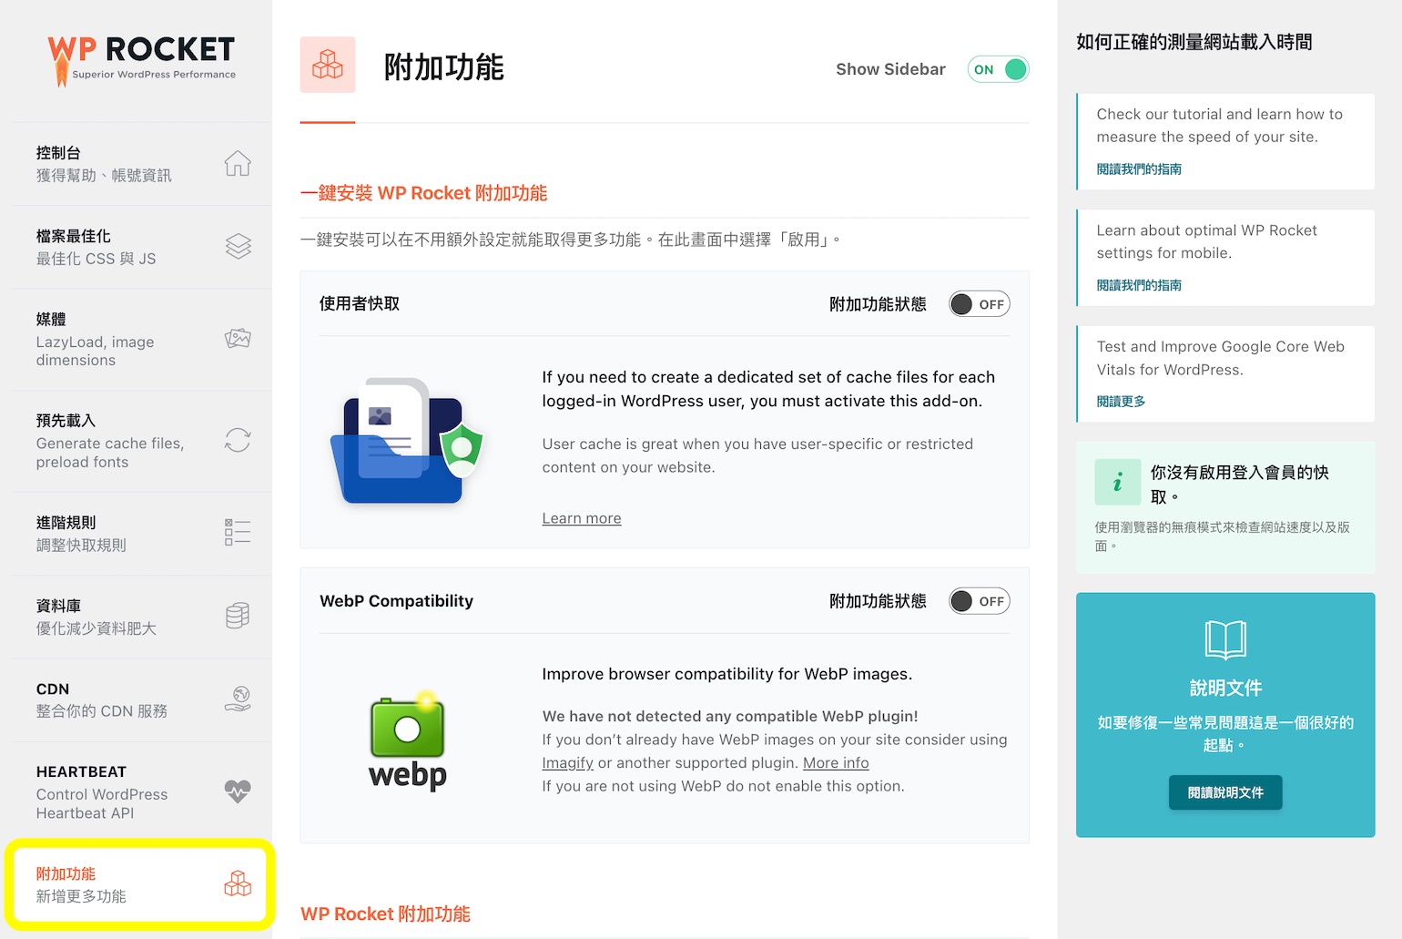This screenshot has width=1402, height=939.
Task: Click the 一鍵安裝 WP Rocket 附加功能 heading
Action: tap(424, 193)
